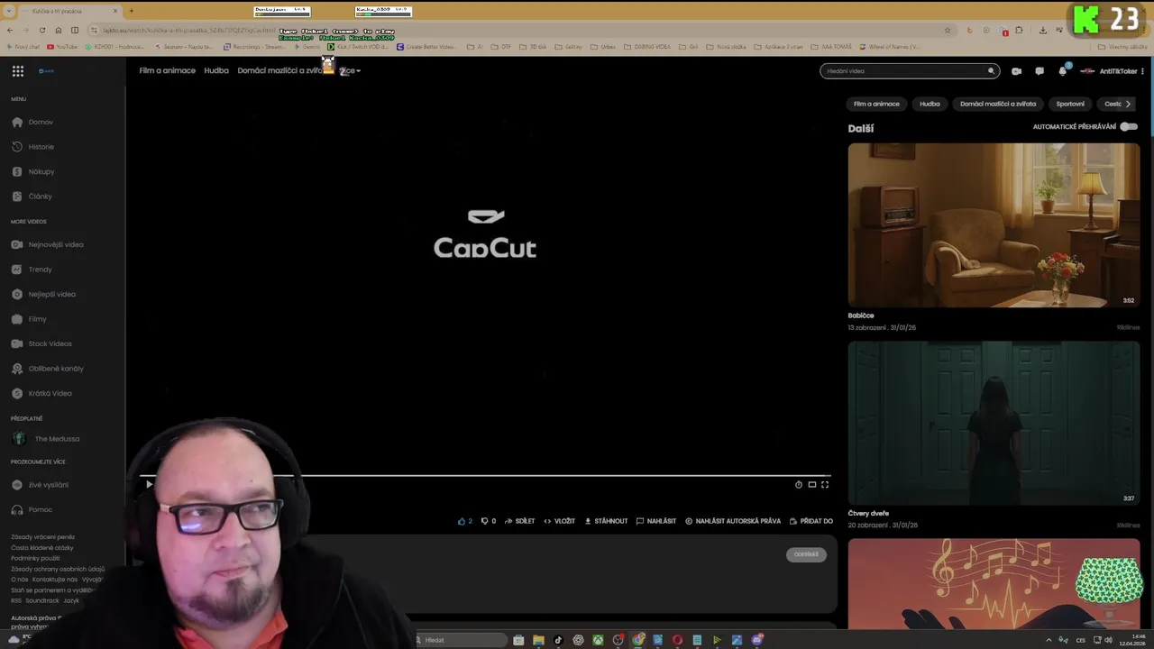Image resolution: width=1154 pixels, height=649 pixels.
Task: Select Domácí mazlíčci a zvířata chip
Action: pyautogui.click(x=998, y=104)
